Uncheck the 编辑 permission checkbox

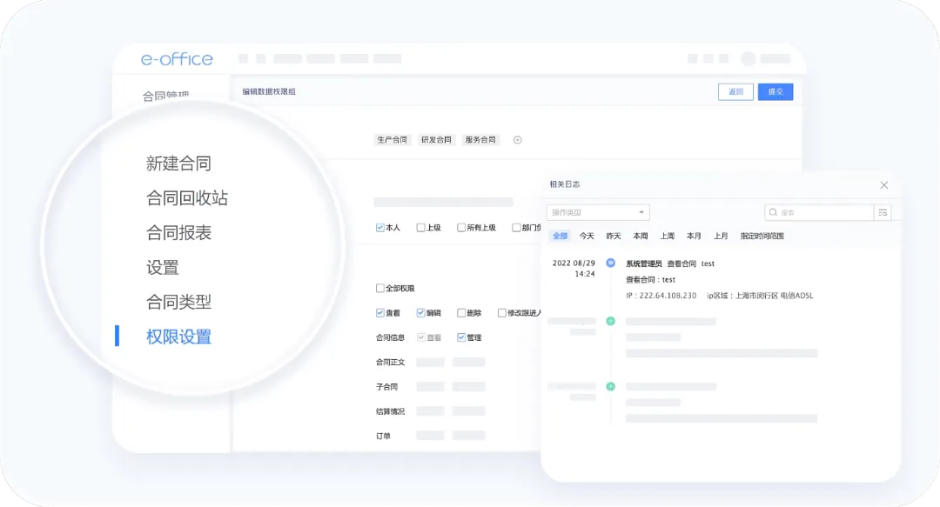coord(421,313)
